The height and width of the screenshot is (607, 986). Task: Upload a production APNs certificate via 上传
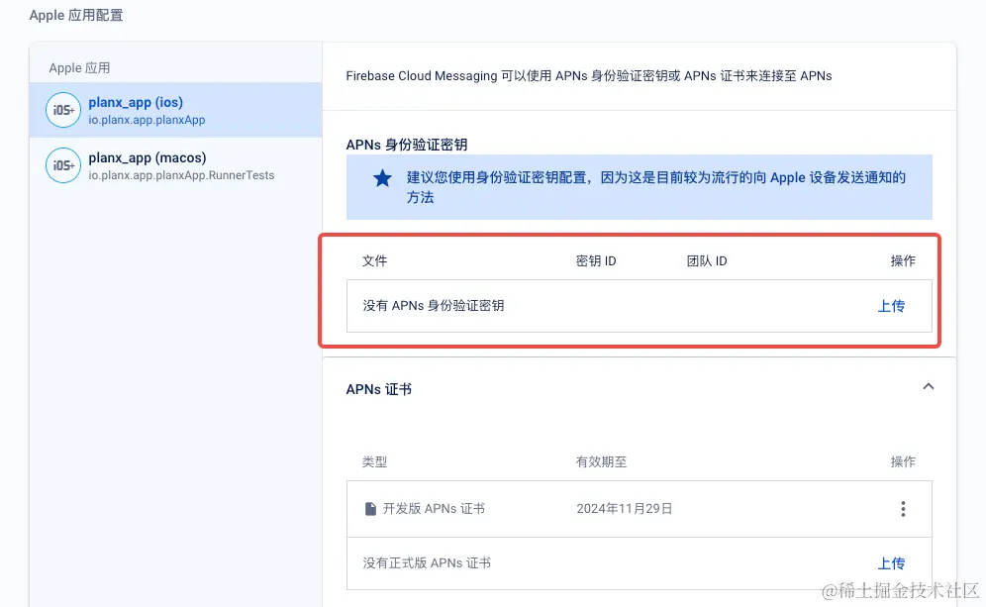point(891,563)
